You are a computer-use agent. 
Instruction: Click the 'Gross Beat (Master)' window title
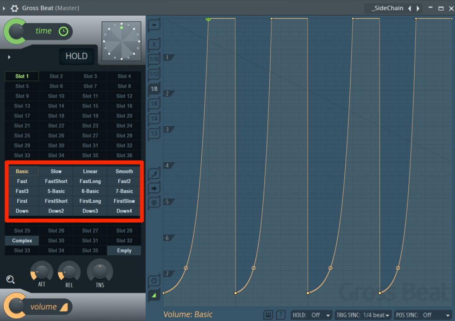[51, 8]
